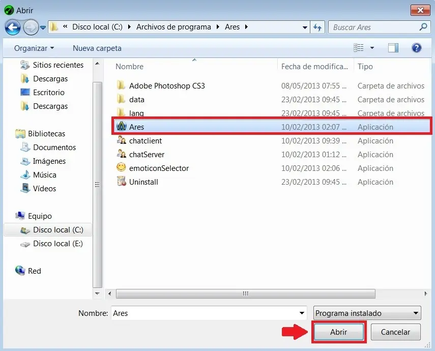Image resolution: width=435 pixels, height=351 pixels.
Task: Select the data folder
Action: pos(136,100)
